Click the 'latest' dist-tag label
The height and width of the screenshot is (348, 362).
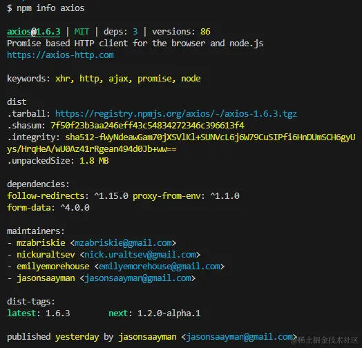pyautogui.click(x=21, y=313)
